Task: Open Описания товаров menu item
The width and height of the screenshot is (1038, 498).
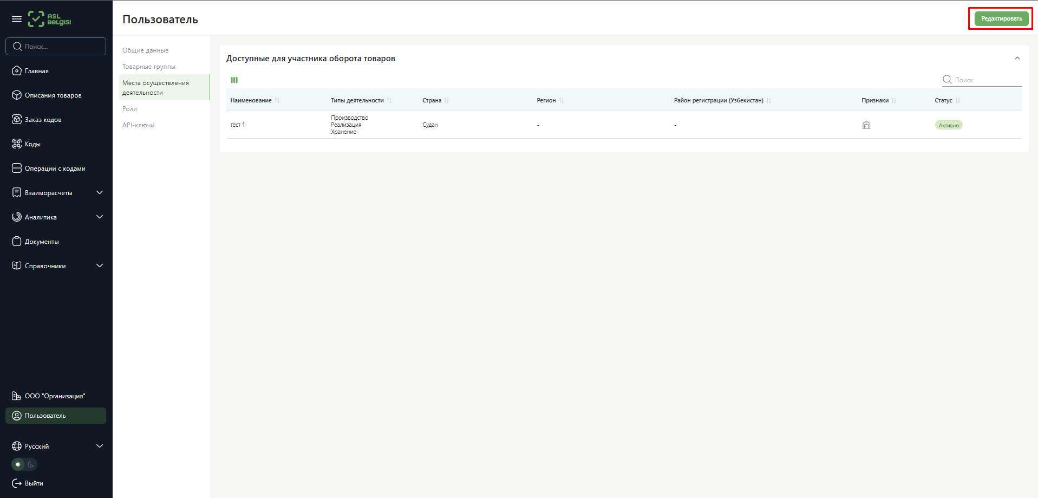Action: (53, 95)
